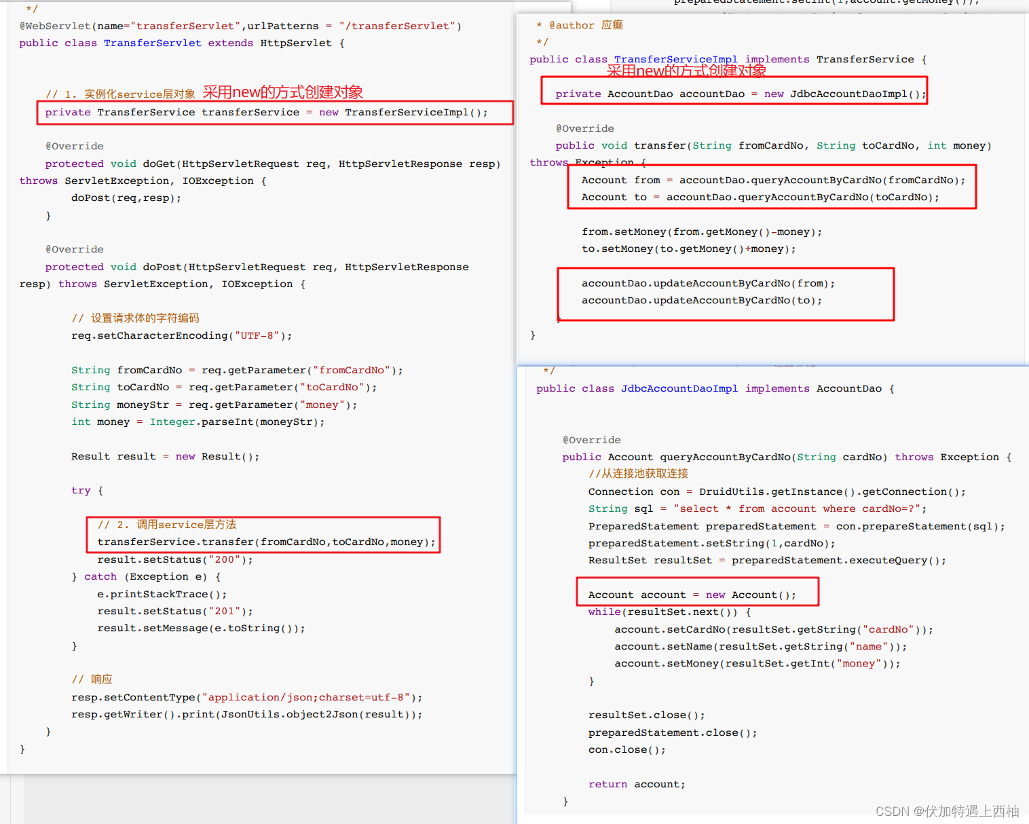The width and height of the screenshot is (1029, 824).
Task: Select the 'String toCardNo = req.getParameter' line
Action: click(224, 387)
